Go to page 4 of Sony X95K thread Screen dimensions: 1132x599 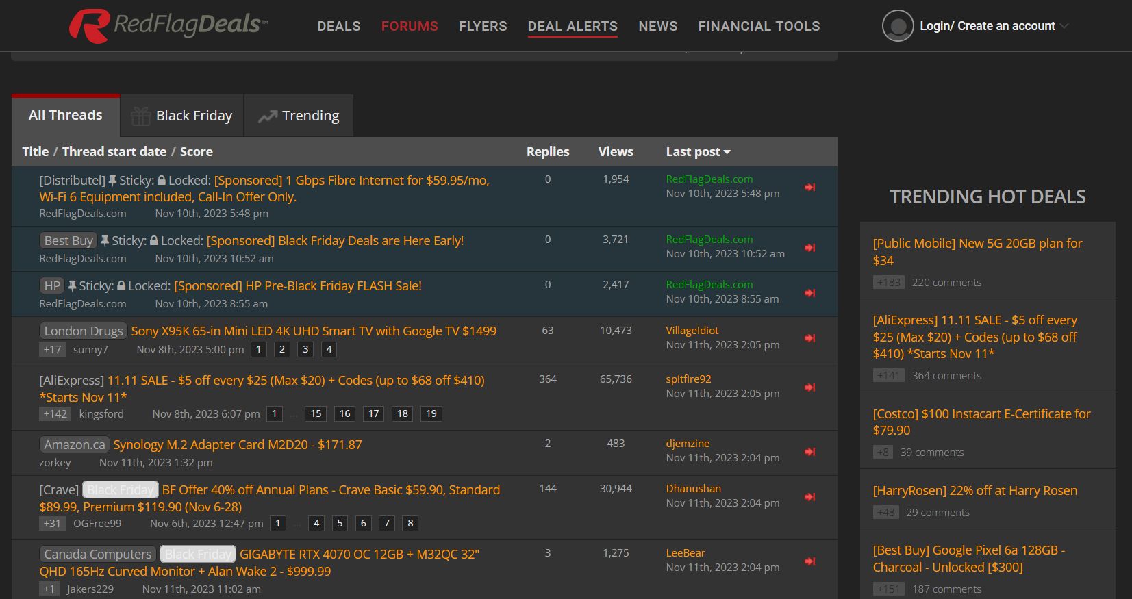pos(329,350)
